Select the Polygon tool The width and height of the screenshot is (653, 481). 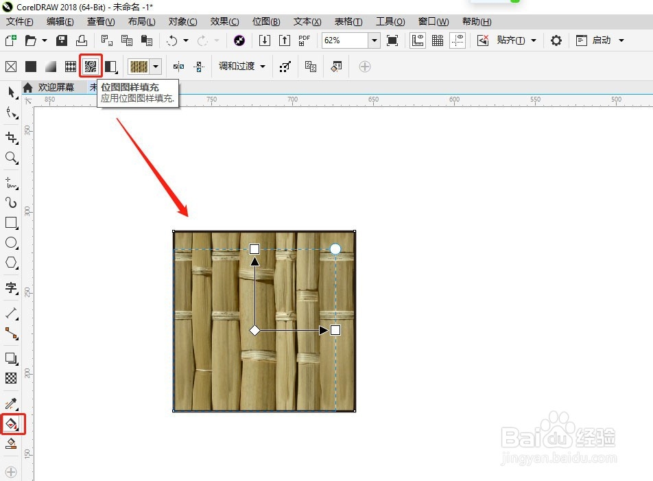tap(12, 263)
